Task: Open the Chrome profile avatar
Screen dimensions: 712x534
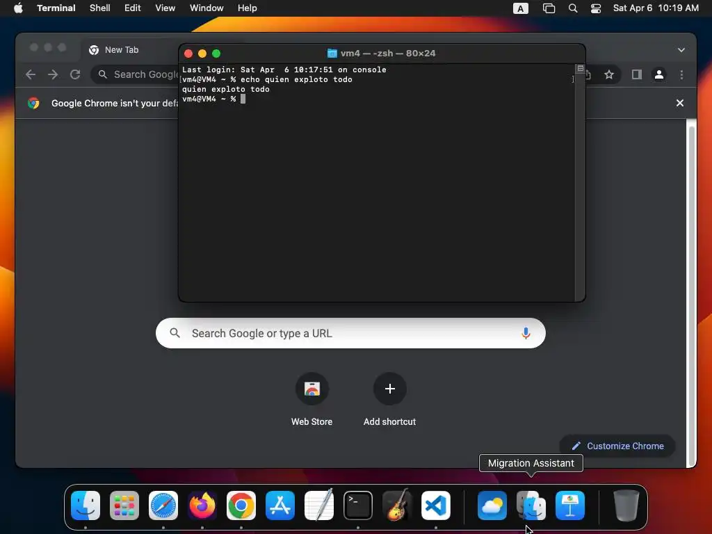Action: click(659, 74)
